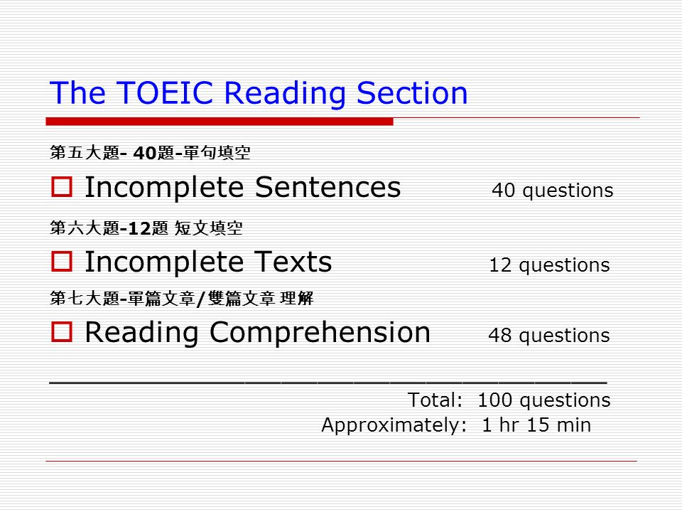The width and height of the screenshot is (682, 512).
Task: Click the red square bullet beside Incomplete Sentences
Action: point(61,187)
